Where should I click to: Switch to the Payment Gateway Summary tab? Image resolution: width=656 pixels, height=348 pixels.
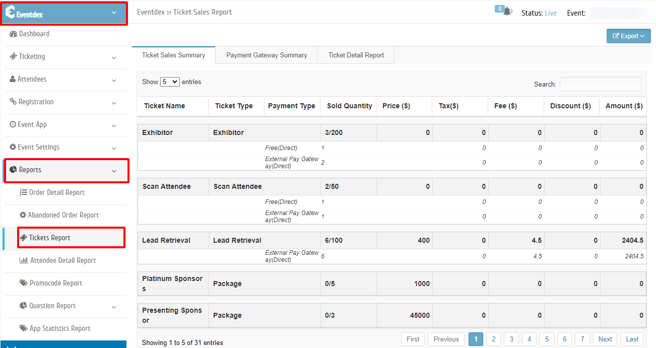pos(266,55)
